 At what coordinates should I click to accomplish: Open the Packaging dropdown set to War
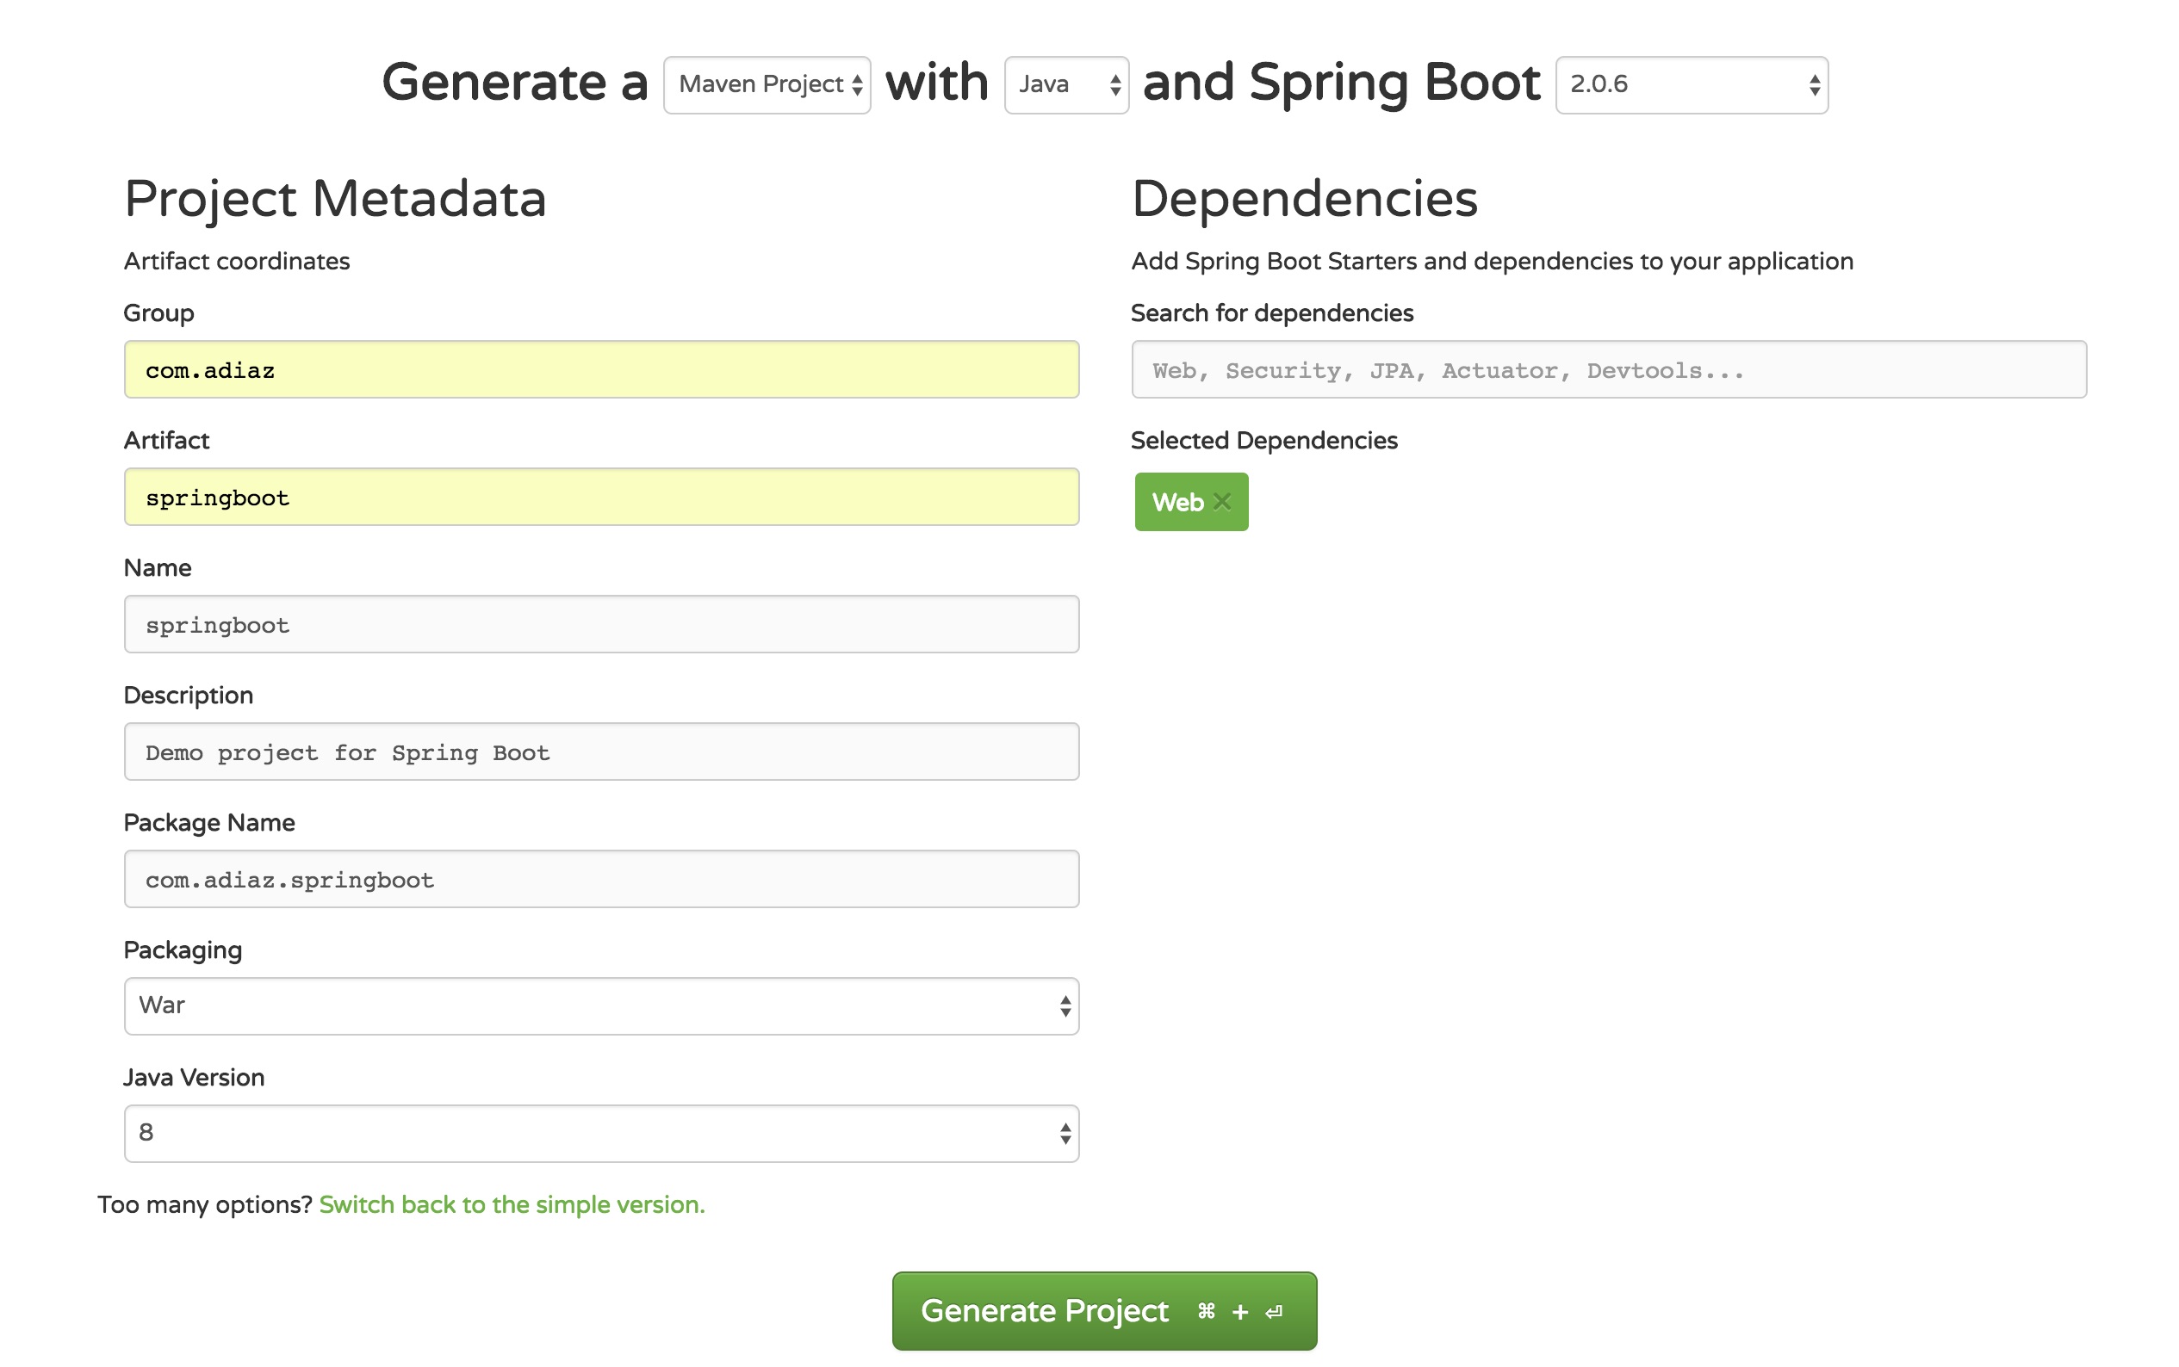tap(600, 1005)
